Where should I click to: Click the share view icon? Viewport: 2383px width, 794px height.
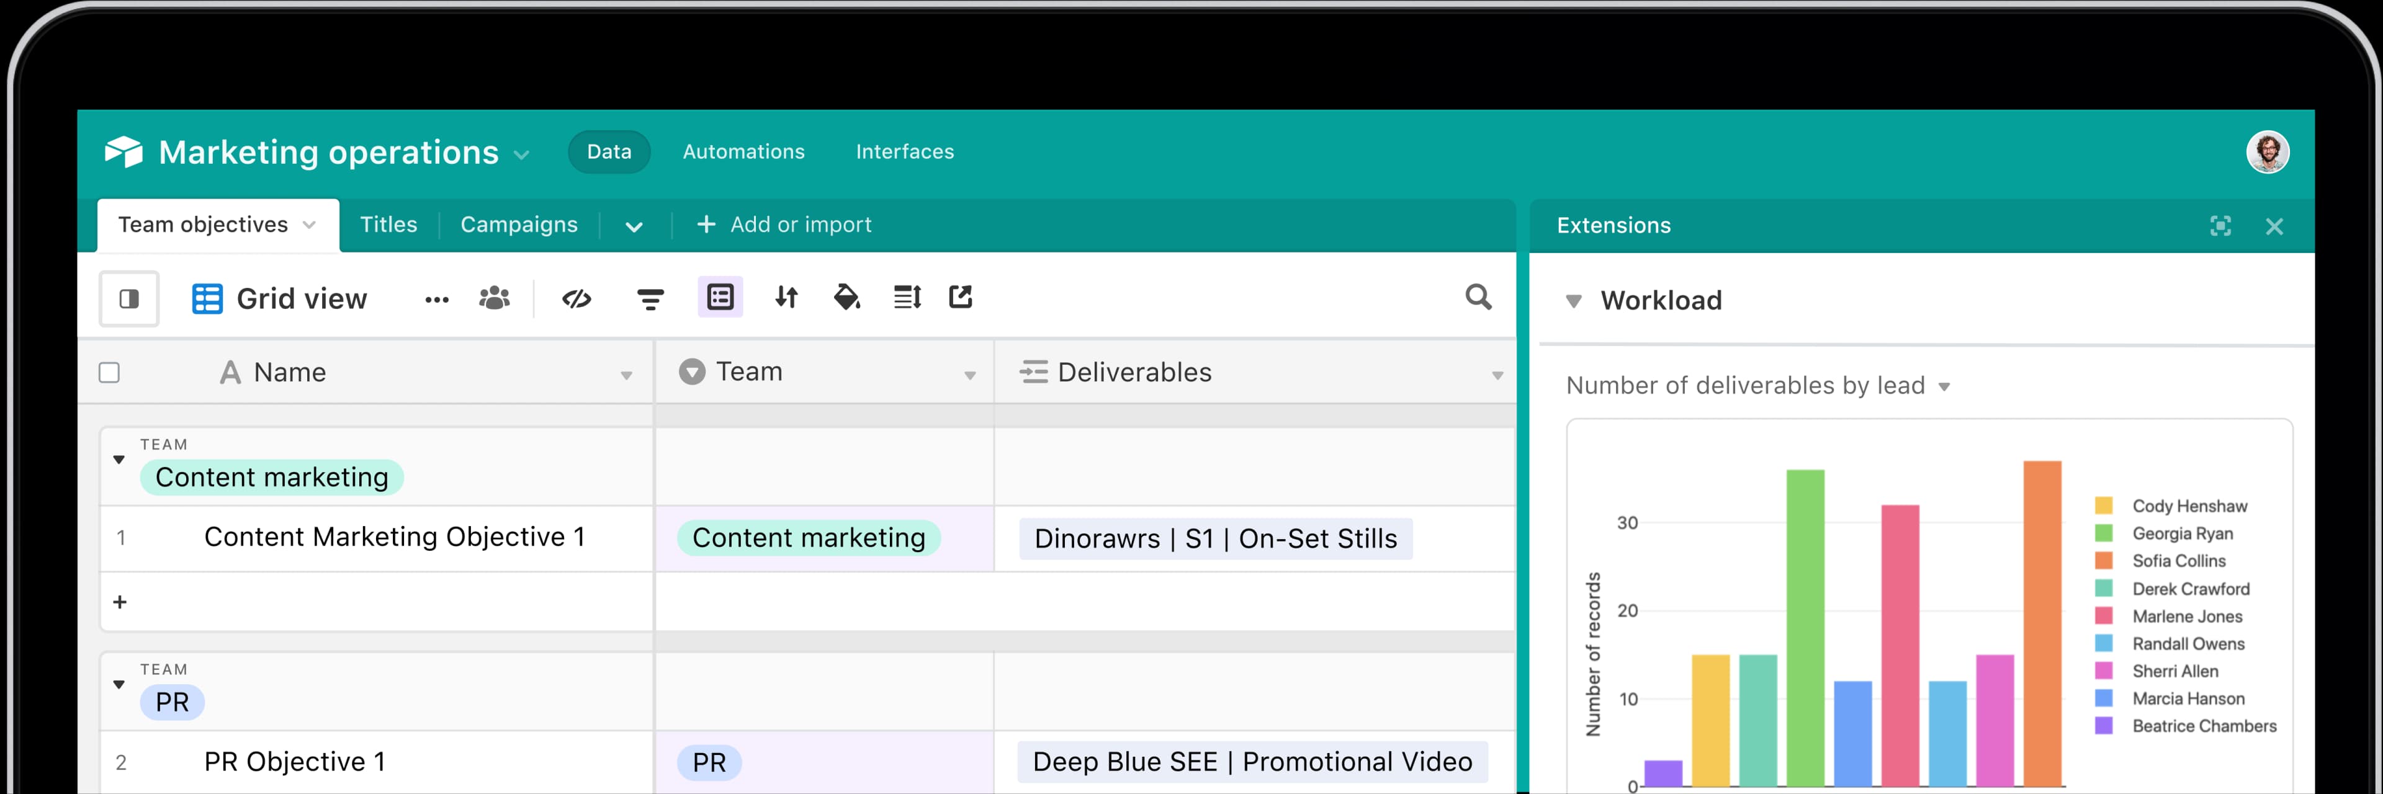(x=960, y=297)
